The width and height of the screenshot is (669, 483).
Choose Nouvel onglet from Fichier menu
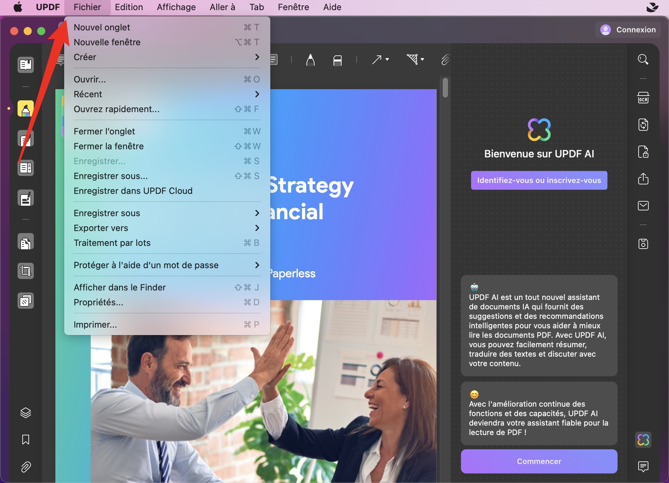click(167, 27)
